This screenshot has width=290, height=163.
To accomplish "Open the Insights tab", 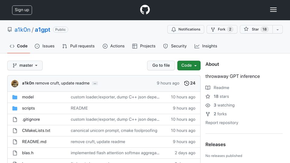I will [x=206, y=46].
